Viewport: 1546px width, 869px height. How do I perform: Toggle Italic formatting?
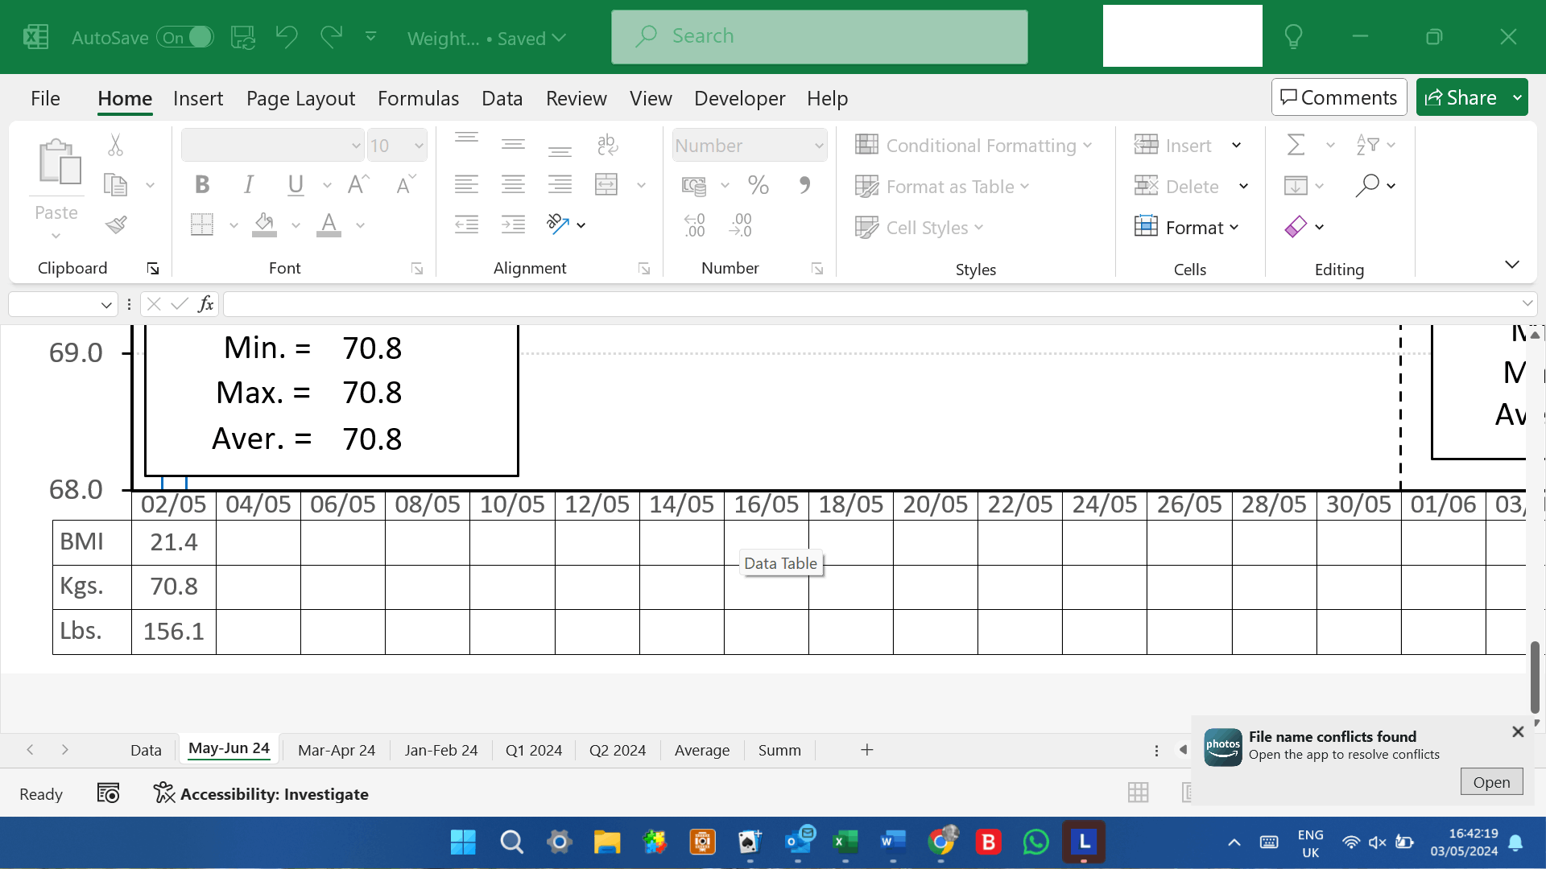(249, 185)
